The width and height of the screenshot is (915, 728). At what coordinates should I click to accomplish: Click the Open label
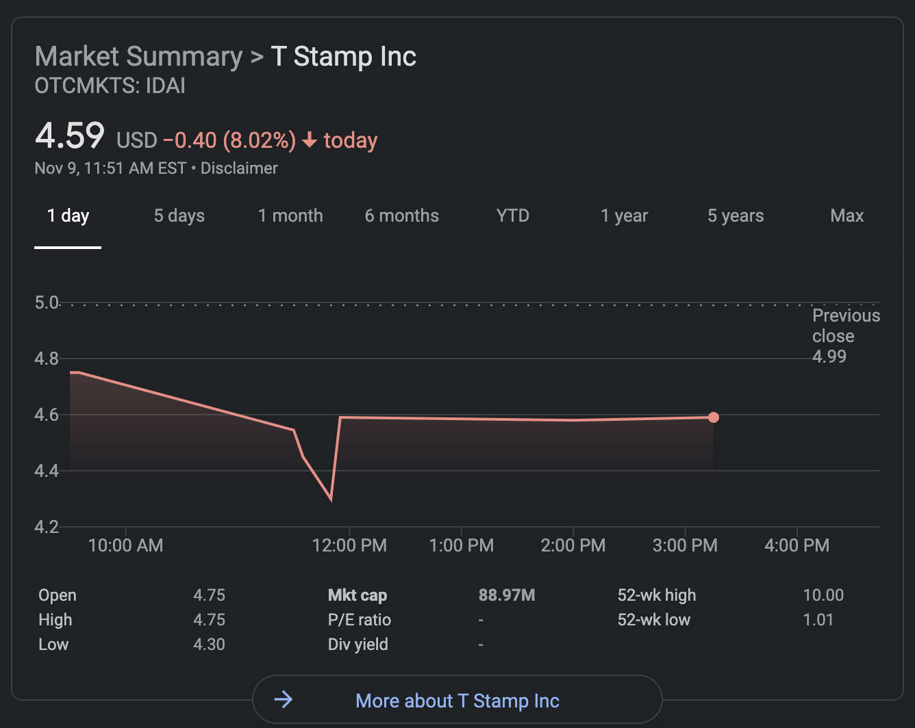tap(58, 595)
